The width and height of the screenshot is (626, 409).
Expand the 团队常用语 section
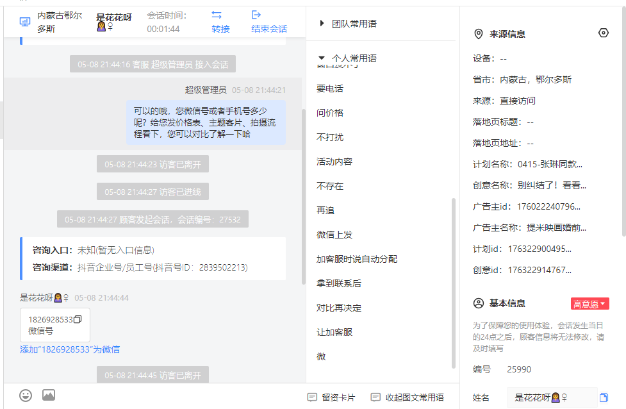coord(322,23)
